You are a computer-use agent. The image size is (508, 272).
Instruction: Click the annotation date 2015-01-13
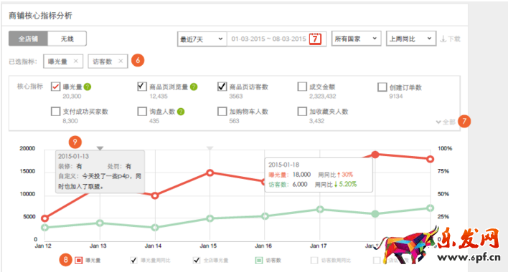[x=73, y=156]
